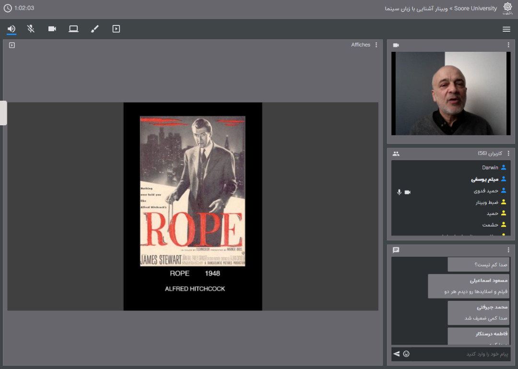Click microphone icon beside حمید فدوی

(x=399, y=192)
